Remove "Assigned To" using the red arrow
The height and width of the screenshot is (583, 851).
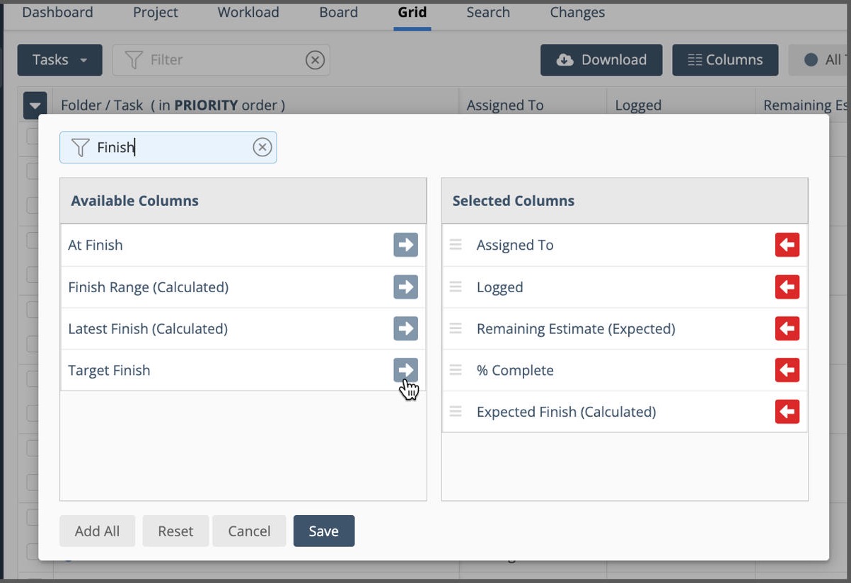tap(787, 245)
